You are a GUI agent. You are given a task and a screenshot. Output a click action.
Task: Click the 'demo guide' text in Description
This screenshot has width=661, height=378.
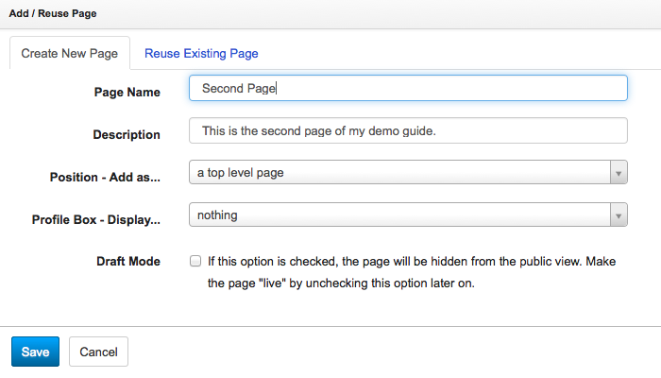401,131
